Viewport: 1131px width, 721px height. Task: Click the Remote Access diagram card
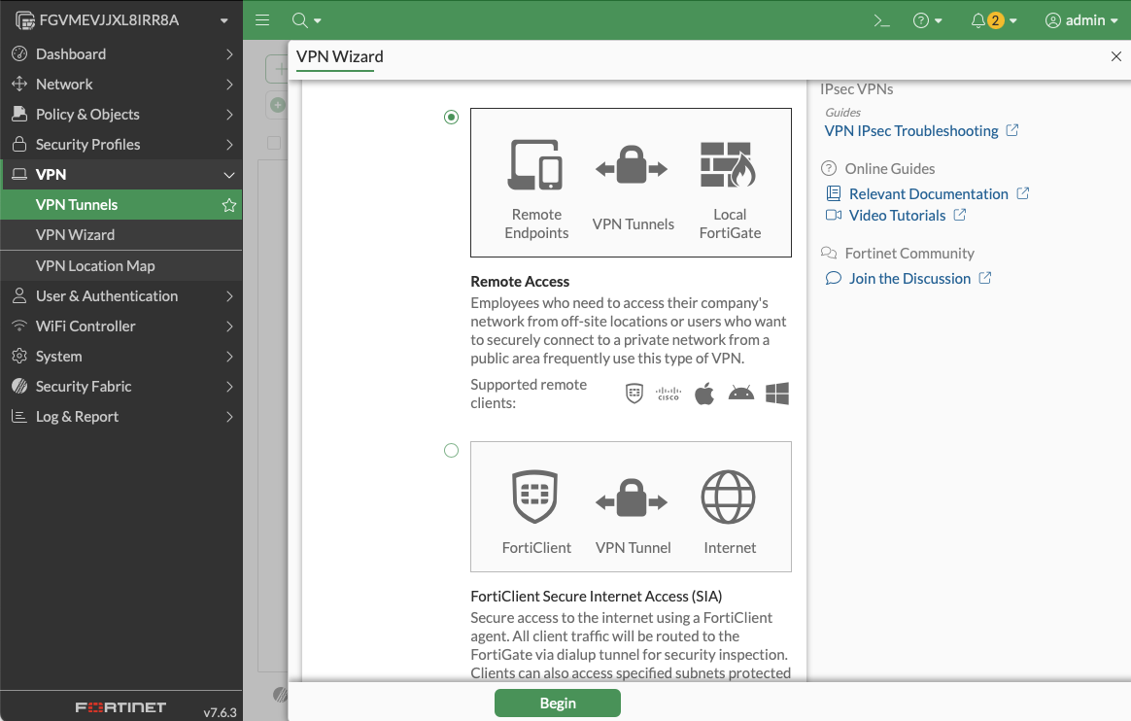click(632, 183)
